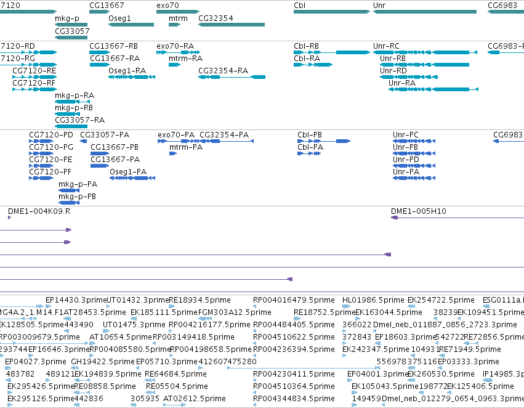
Task: Select the CG33057 gene label
Action: pos(72,31)
